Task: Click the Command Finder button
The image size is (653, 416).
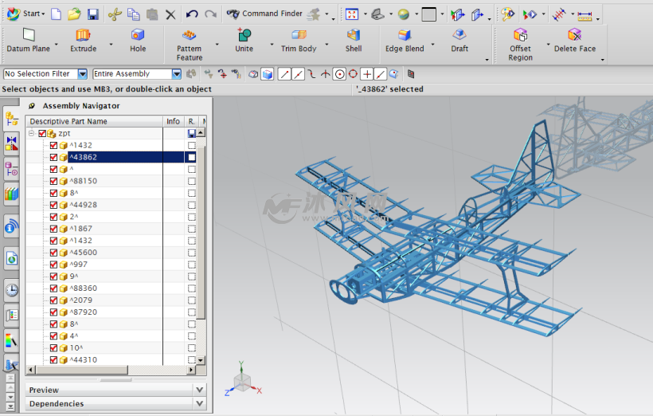Action: [x=264, y=14]
